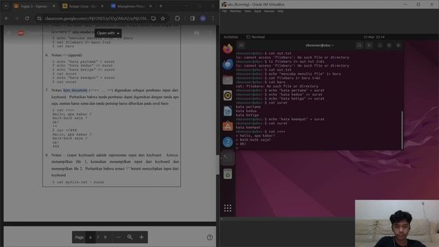
Task: Open the VirtualBox Help menu
Action: (x=281, y=11)
